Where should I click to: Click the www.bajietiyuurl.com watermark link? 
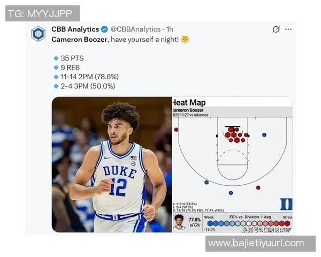pos(256,243)
